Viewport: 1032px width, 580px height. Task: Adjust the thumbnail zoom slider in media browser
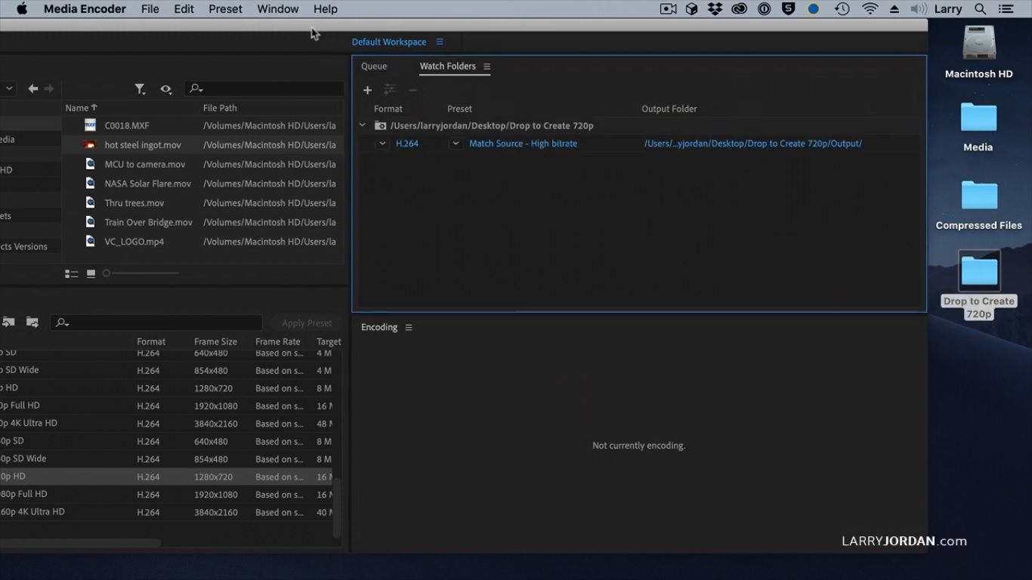click(107, 273)
